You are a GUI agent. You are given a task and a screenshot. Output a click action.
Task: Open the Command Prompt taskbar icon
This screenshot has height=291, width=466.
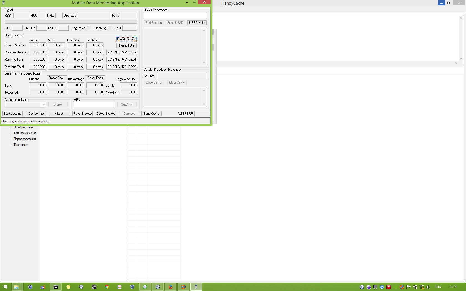(56, 287)
